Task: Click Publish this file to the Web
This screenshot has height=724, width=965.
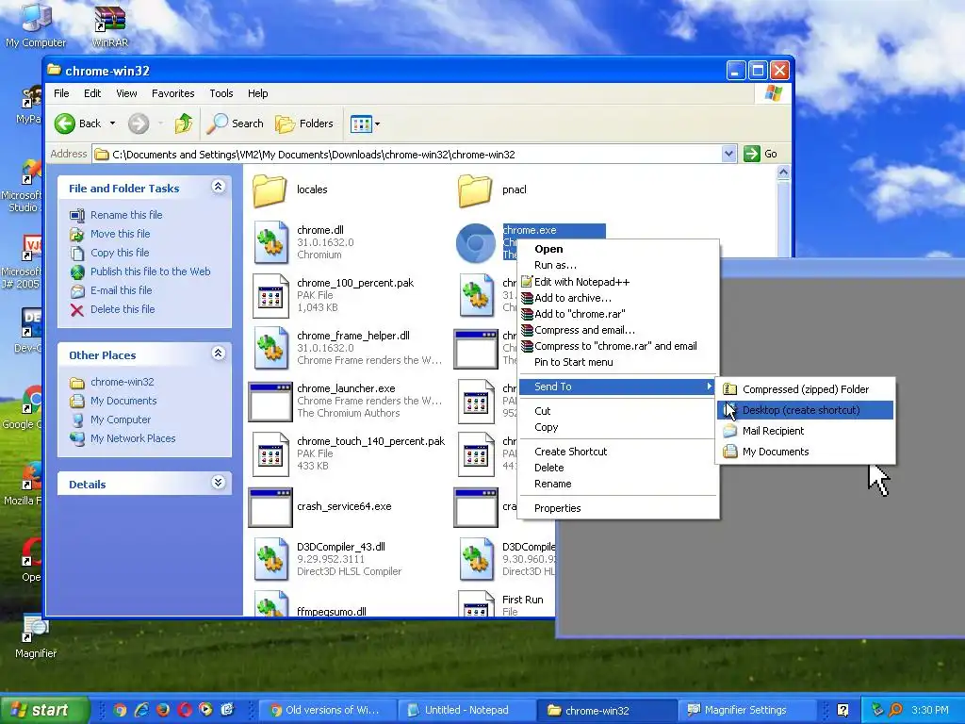Action: (x=150, y=271)
